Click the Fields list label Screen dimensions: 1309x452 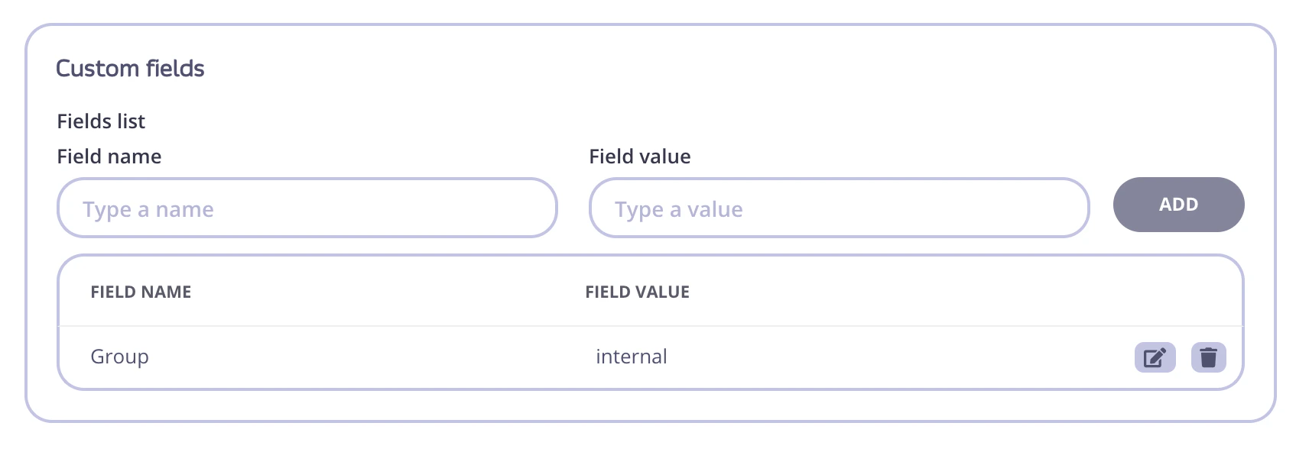(x=101, y=121)
